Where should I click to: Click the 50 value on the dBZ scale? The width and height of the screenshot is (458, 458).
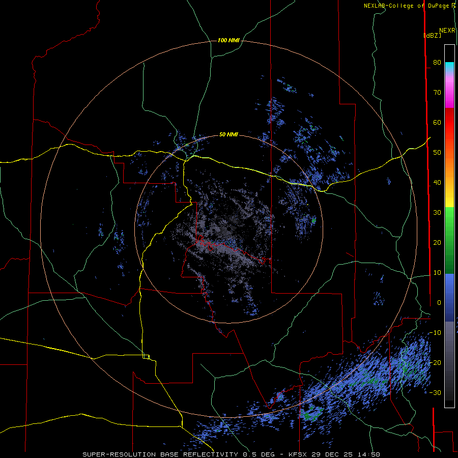[437, 153]
